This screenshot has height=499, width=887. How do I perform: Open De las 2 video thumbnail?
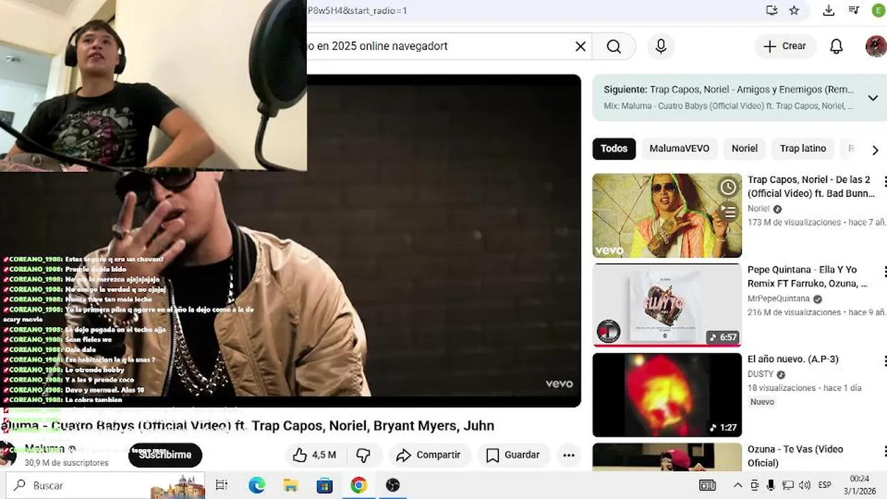667,216
